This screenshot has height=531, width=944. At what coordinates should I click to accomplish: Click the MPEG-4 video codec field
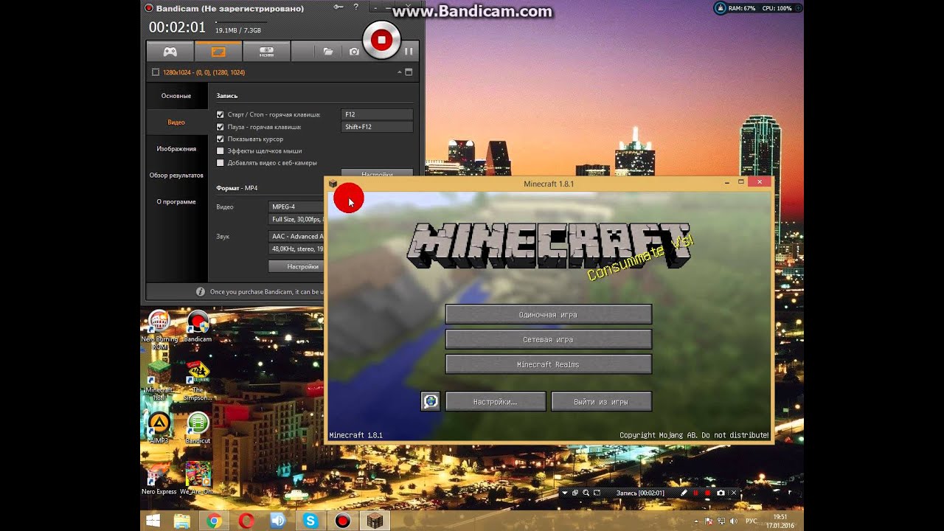point(296,206)
